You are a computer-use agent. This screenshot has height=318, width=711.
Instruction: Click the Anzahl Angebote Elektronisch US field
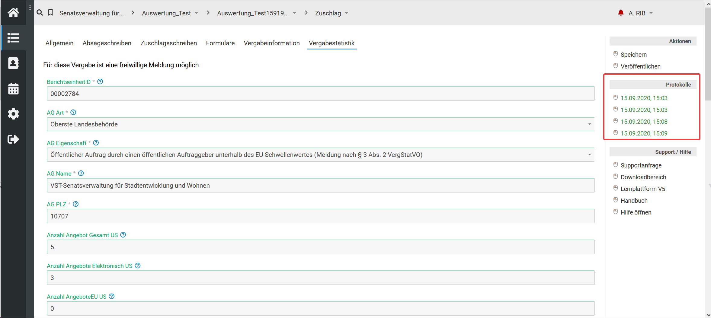coord(321,278)
